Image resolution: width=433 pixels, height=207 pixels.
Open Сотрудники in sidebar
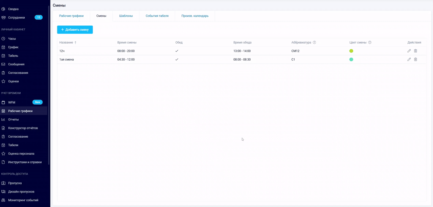[x=16, y=17]
